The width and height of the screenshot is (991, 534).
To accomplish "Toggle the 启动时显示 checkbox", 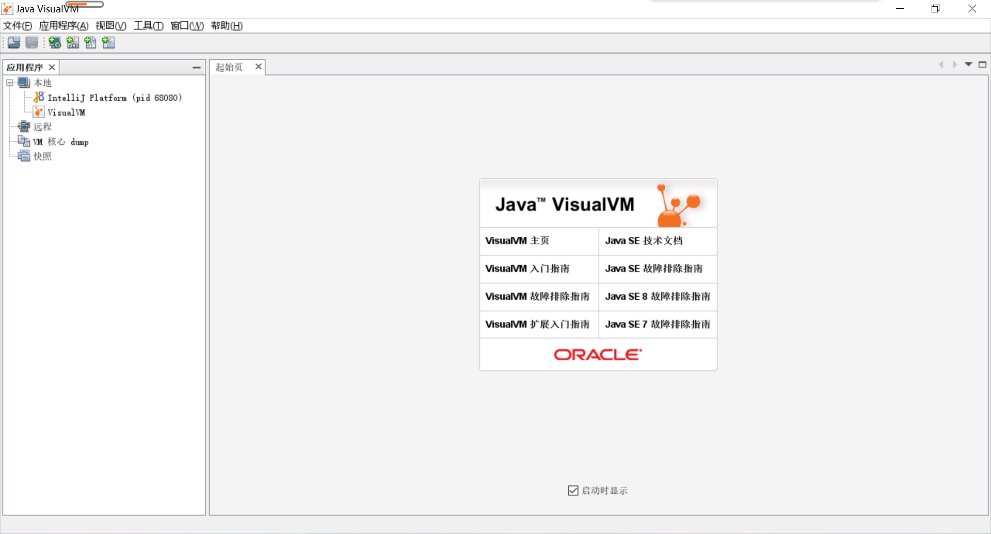I will [573, 490].
